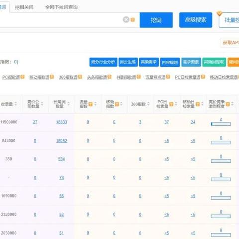Open long-tail count link 52
Viewport: 239px width, 239px height.
61,215
